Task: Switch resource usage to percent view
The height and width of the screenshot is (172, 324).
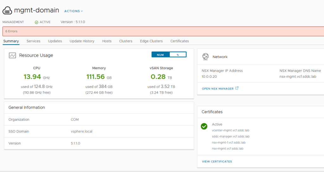Action: pyautogui.click(x=178, y=55)
